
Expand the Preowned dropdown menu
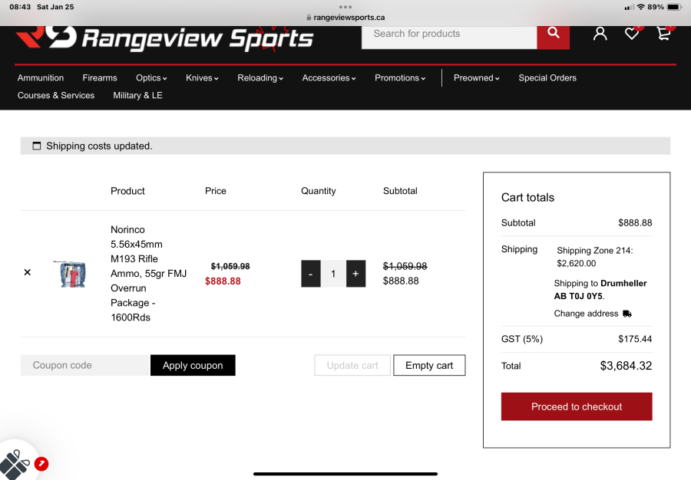[476, 78]
